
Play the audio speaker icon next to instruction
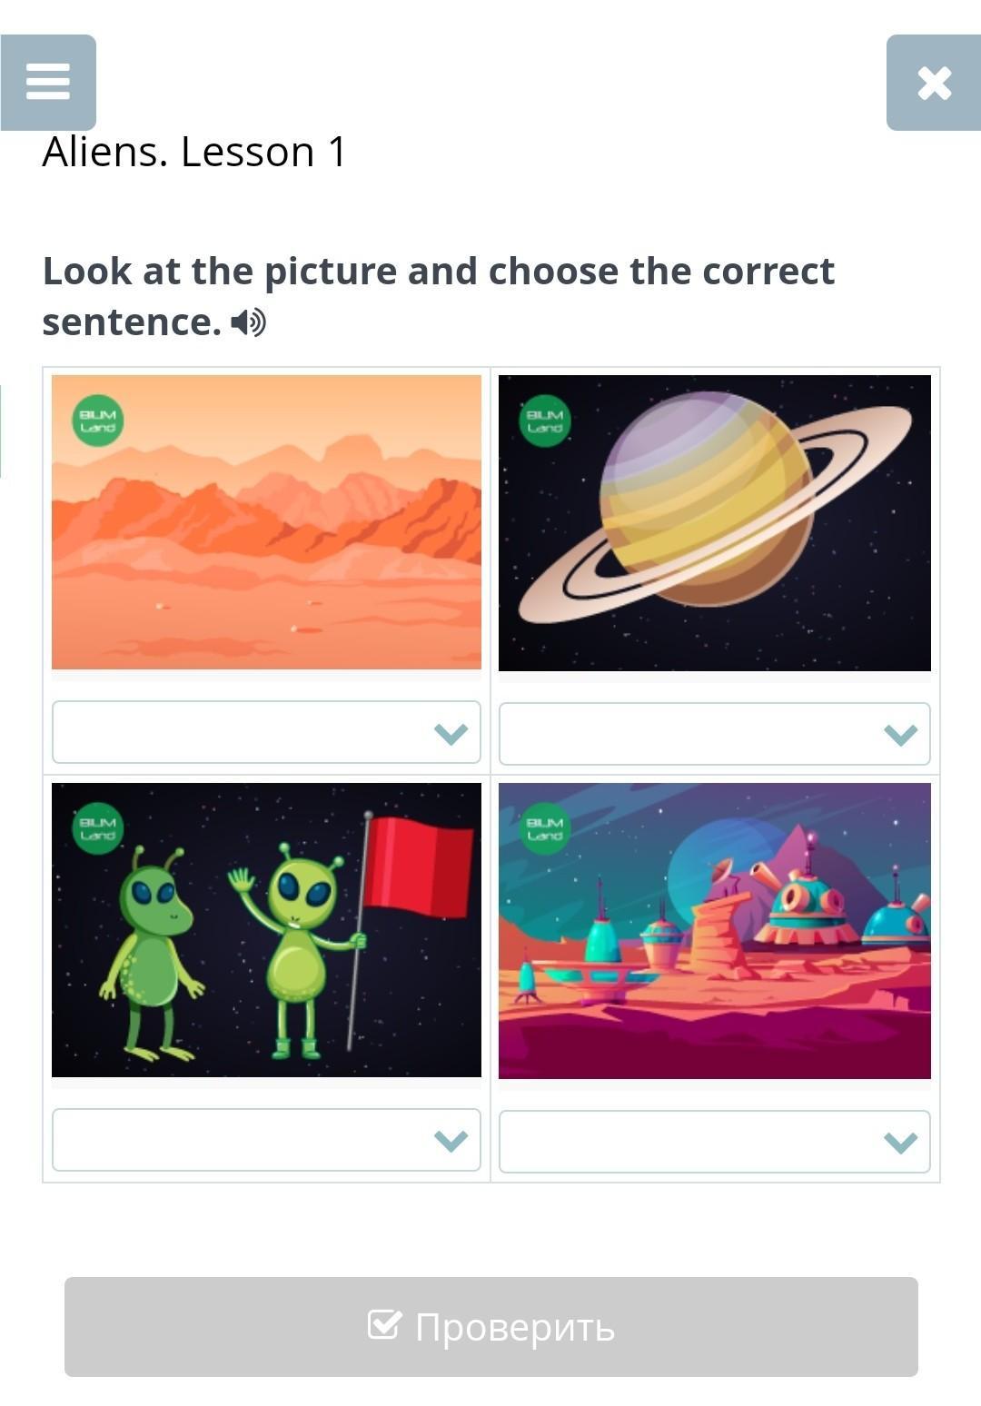[248, 322]
